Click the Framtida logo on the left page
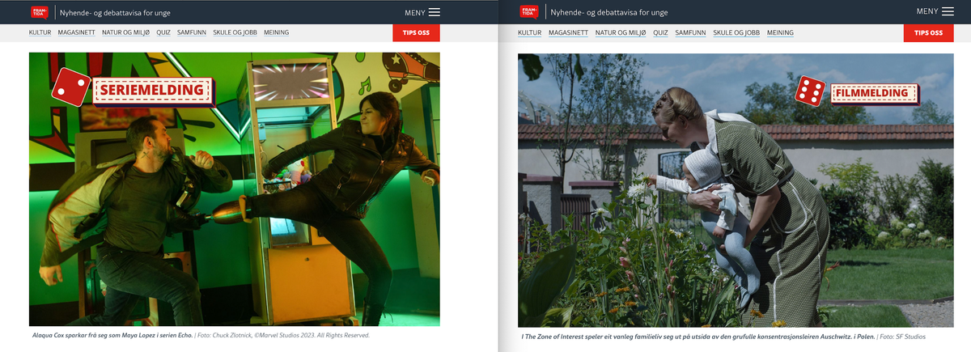This screenshot has width=971, height=352. click(40, 12)
